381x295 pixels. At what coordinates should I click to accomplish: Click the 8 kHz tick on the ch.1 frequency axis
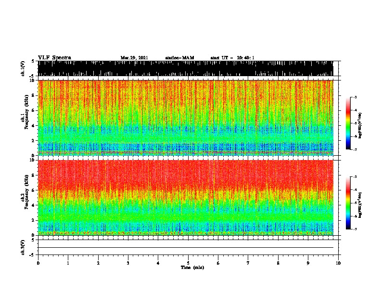tap(34, 95)
